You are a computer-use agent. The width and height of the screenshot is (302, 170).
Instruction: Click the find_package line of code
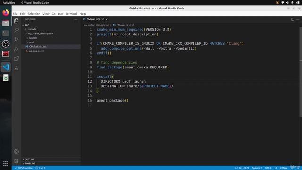[133, 67]
